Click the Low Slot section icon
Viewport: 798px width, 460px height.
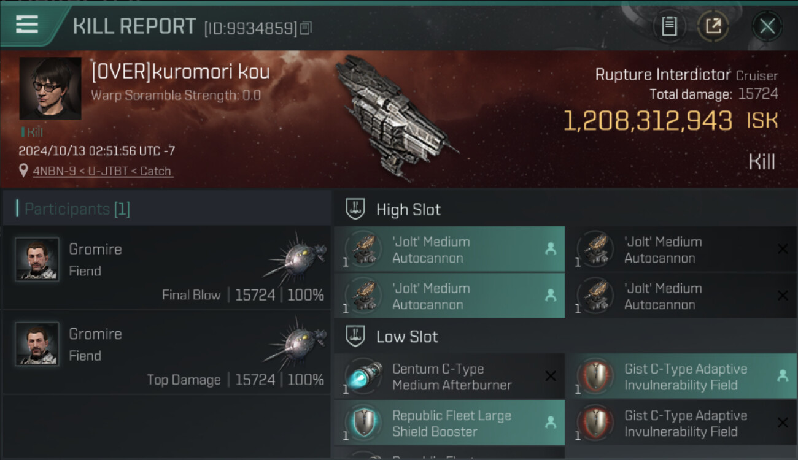[356, 337]
